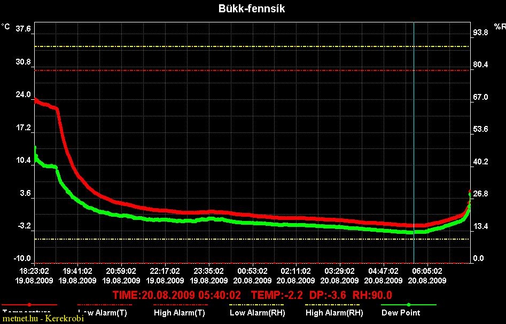Screen dimensions: 506x324
Task: Click the °C temperature axis unit label
Action: point(5,26)
